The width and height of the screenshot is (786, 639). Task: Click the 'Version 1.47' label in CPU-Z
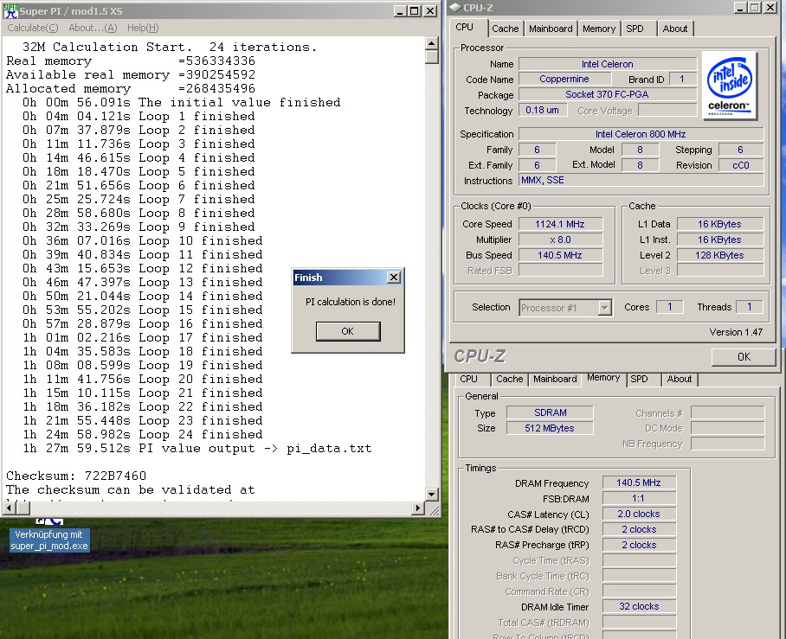(736, 332)
